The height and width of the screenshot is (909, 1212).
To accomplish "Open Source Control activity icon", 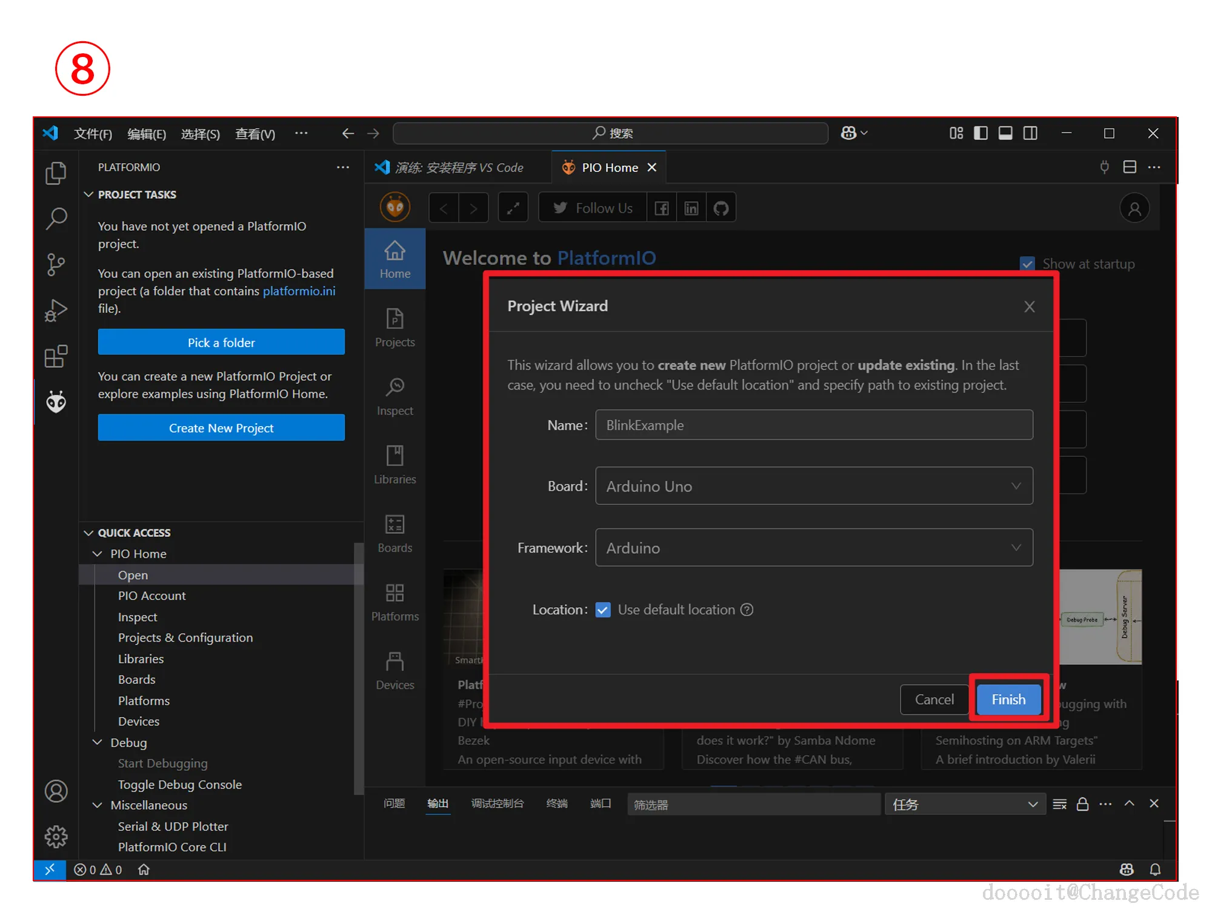I will coord(56,265).
